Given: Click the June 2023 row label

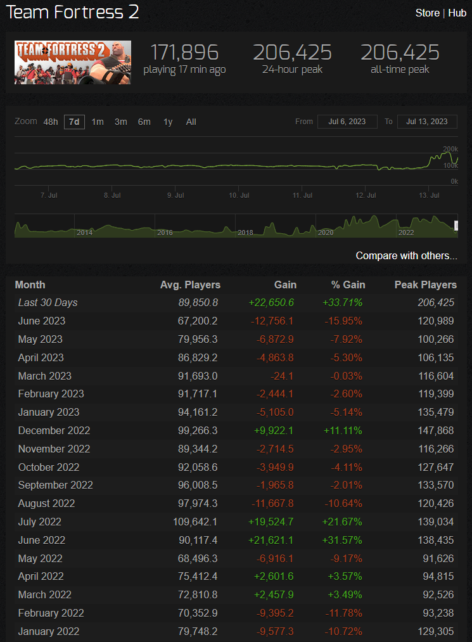Looking at the screenshot, I should coord(42,321).
